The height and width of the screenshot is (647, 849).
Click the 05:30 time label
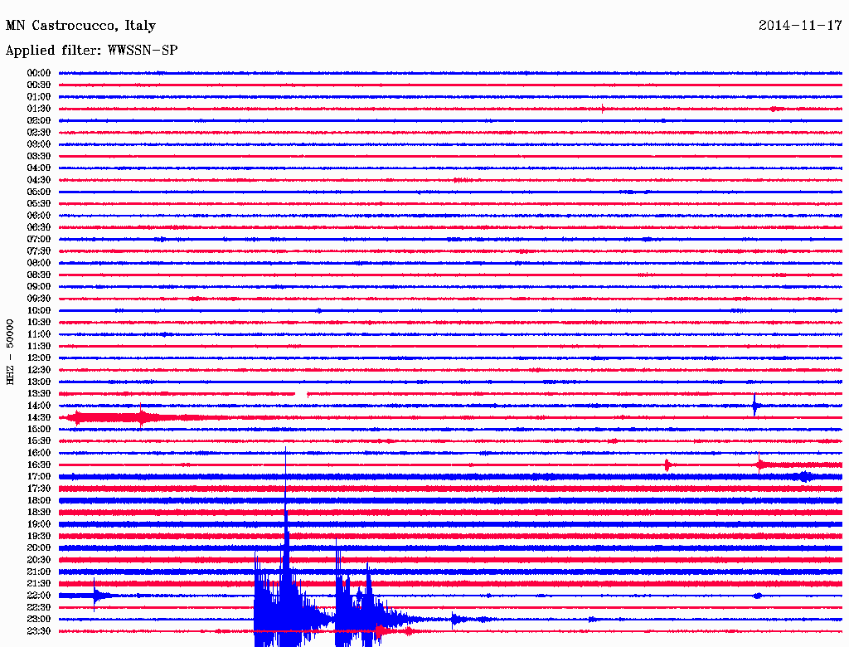point(39,204)
